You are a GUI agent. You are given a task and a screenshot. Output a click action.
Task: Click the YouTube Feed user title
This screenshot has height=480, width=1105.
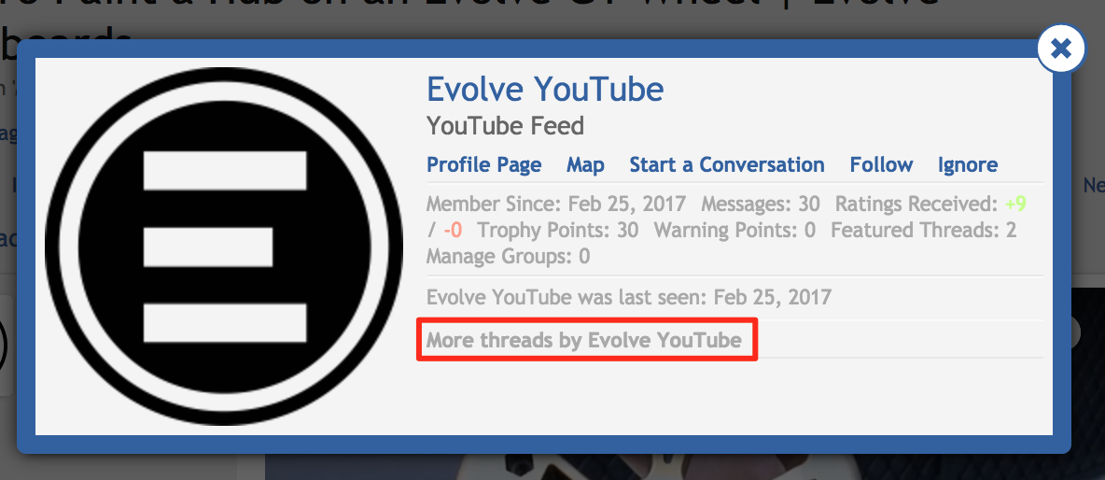505,127
